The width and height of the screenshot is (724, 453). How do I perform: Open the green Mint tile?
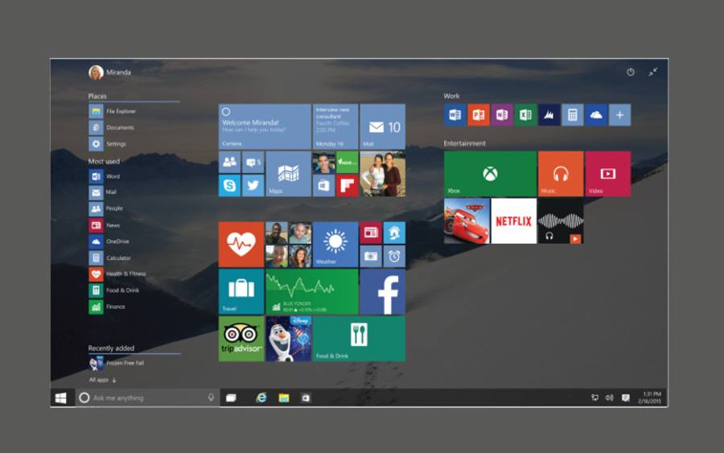pyautogui.click(x=348, y=162)
